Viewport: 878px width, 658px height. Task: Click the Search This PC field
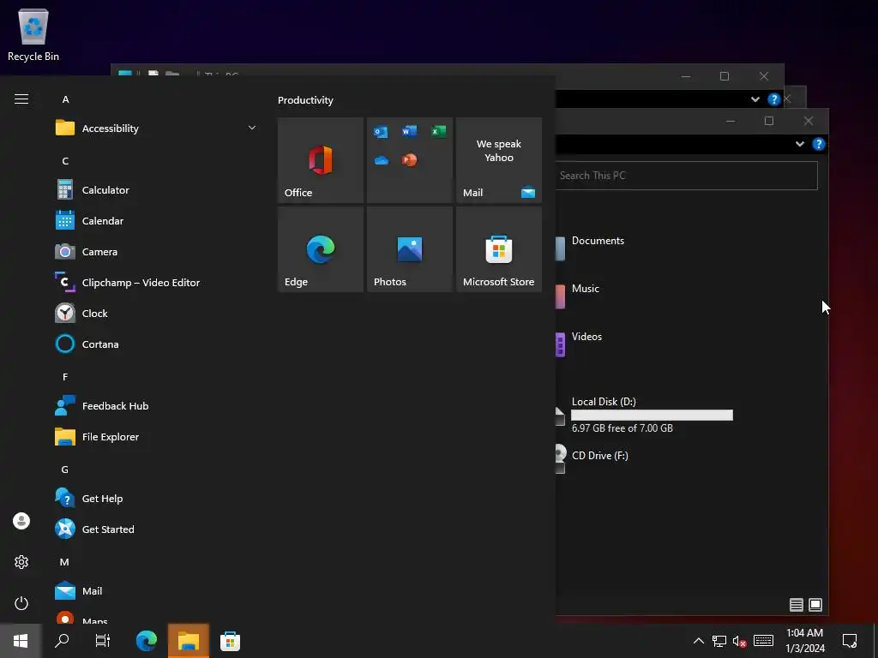(x=687, y=176)
